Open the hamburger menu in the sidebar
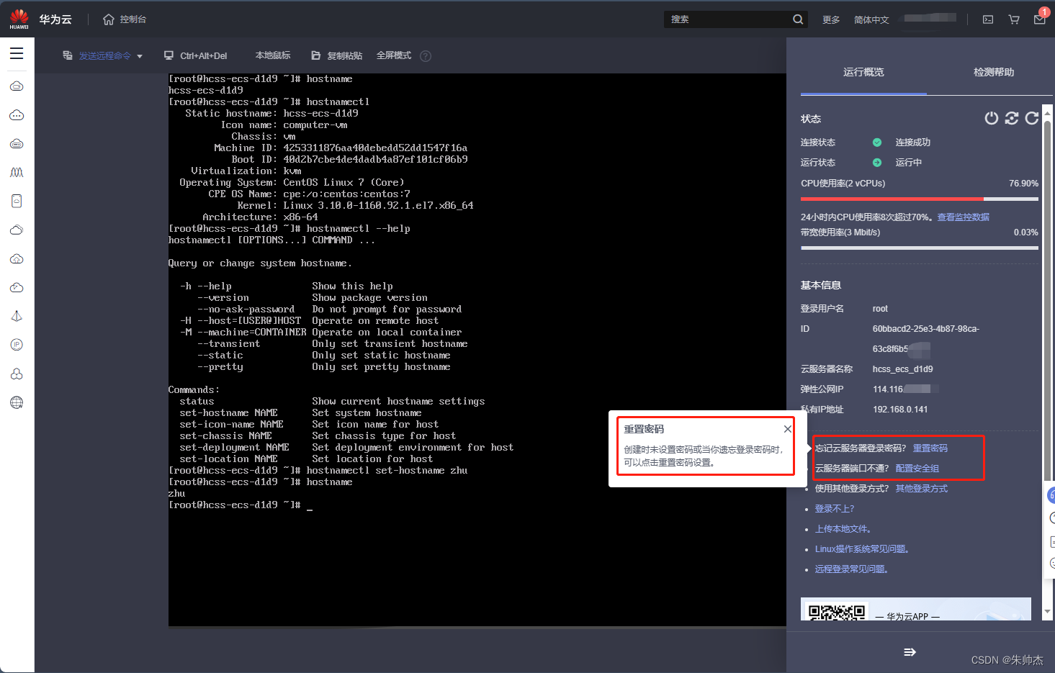 click(x=17, y=53)
